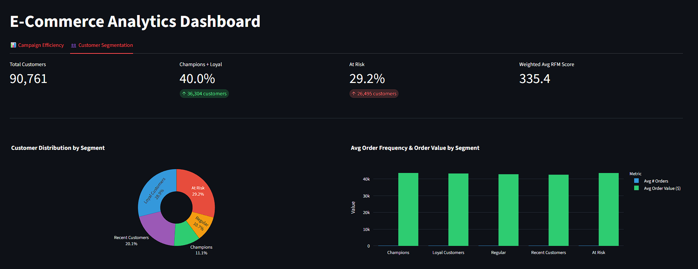Click the green bar above At Risk

pos(608,209)
